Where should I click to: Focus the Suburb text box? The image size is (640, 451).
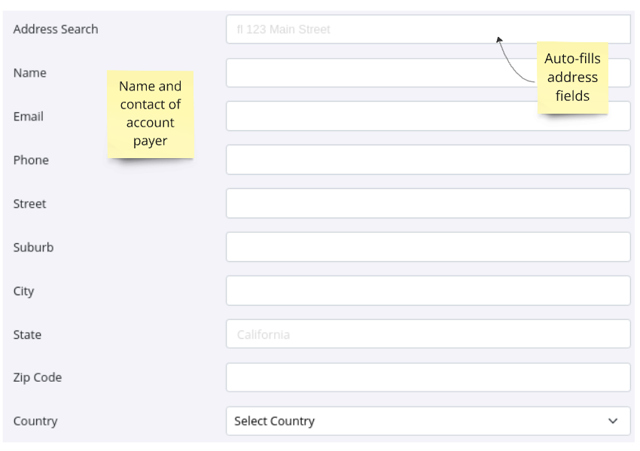point(428,247)
